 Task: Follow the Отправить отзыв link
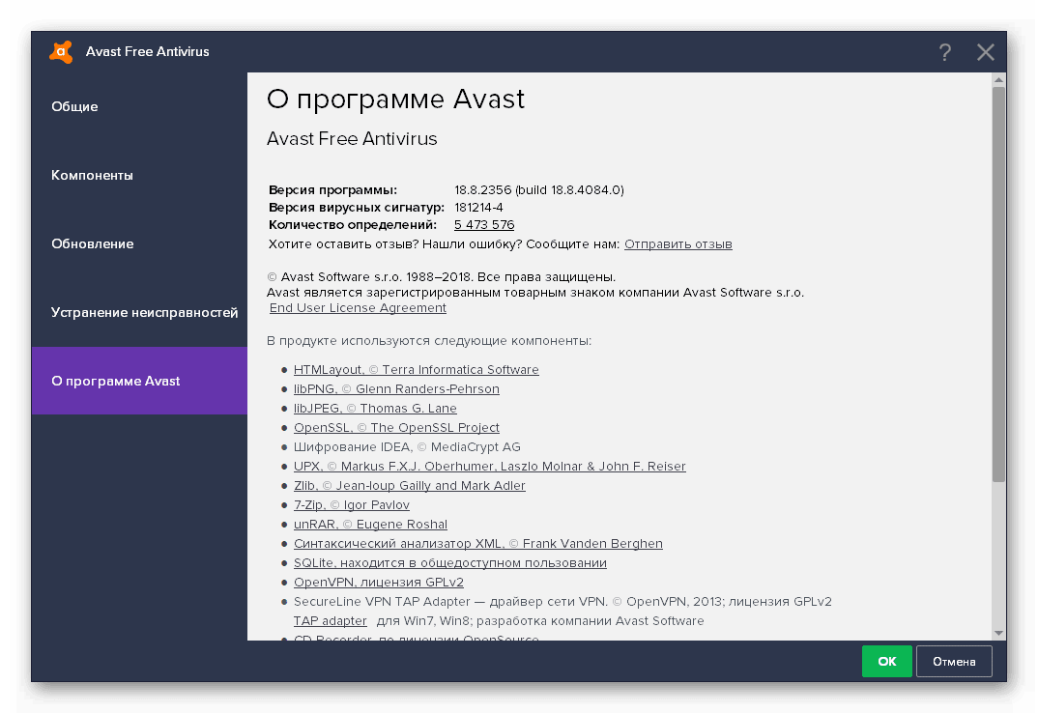[678, 244]
